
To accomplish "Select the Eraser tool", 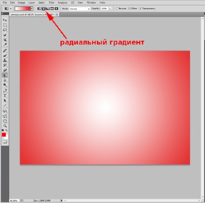I will pyautogui.click(x=5, y=70).
